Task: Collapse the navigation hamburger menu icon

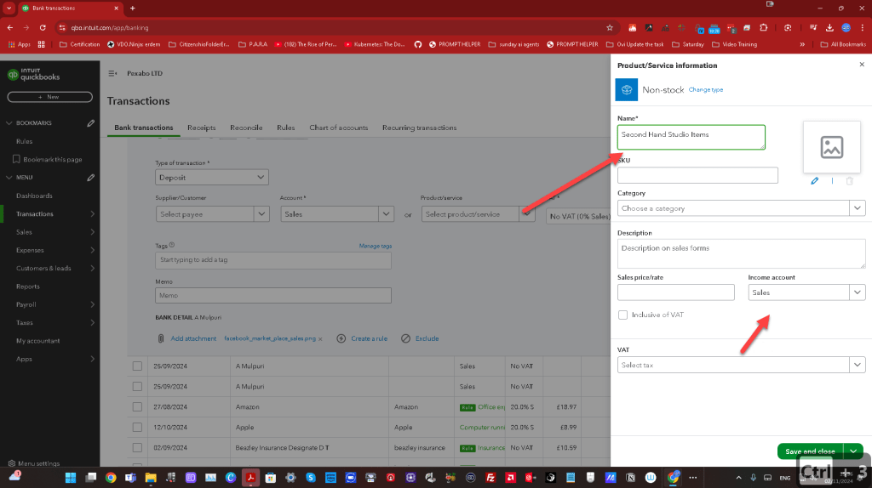Action: (112, 73)
